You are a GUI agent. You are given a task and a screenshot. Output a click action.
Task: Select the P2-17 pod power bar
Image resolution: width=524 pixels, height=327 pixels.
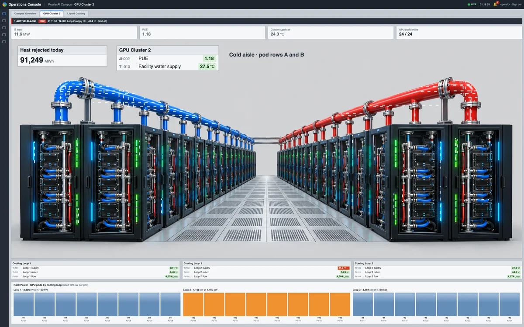pos(362,304)
